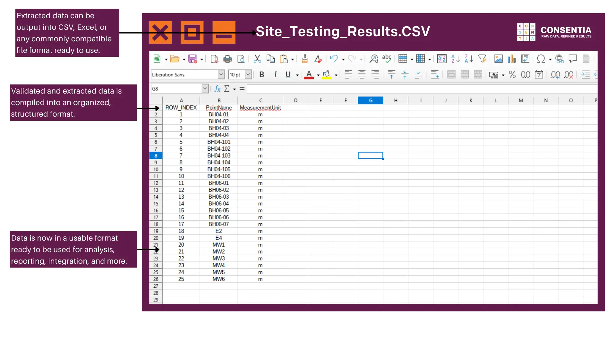Open the Function Wizard fx icon
This screenshot has height=346, width=616.
[217, 89]
